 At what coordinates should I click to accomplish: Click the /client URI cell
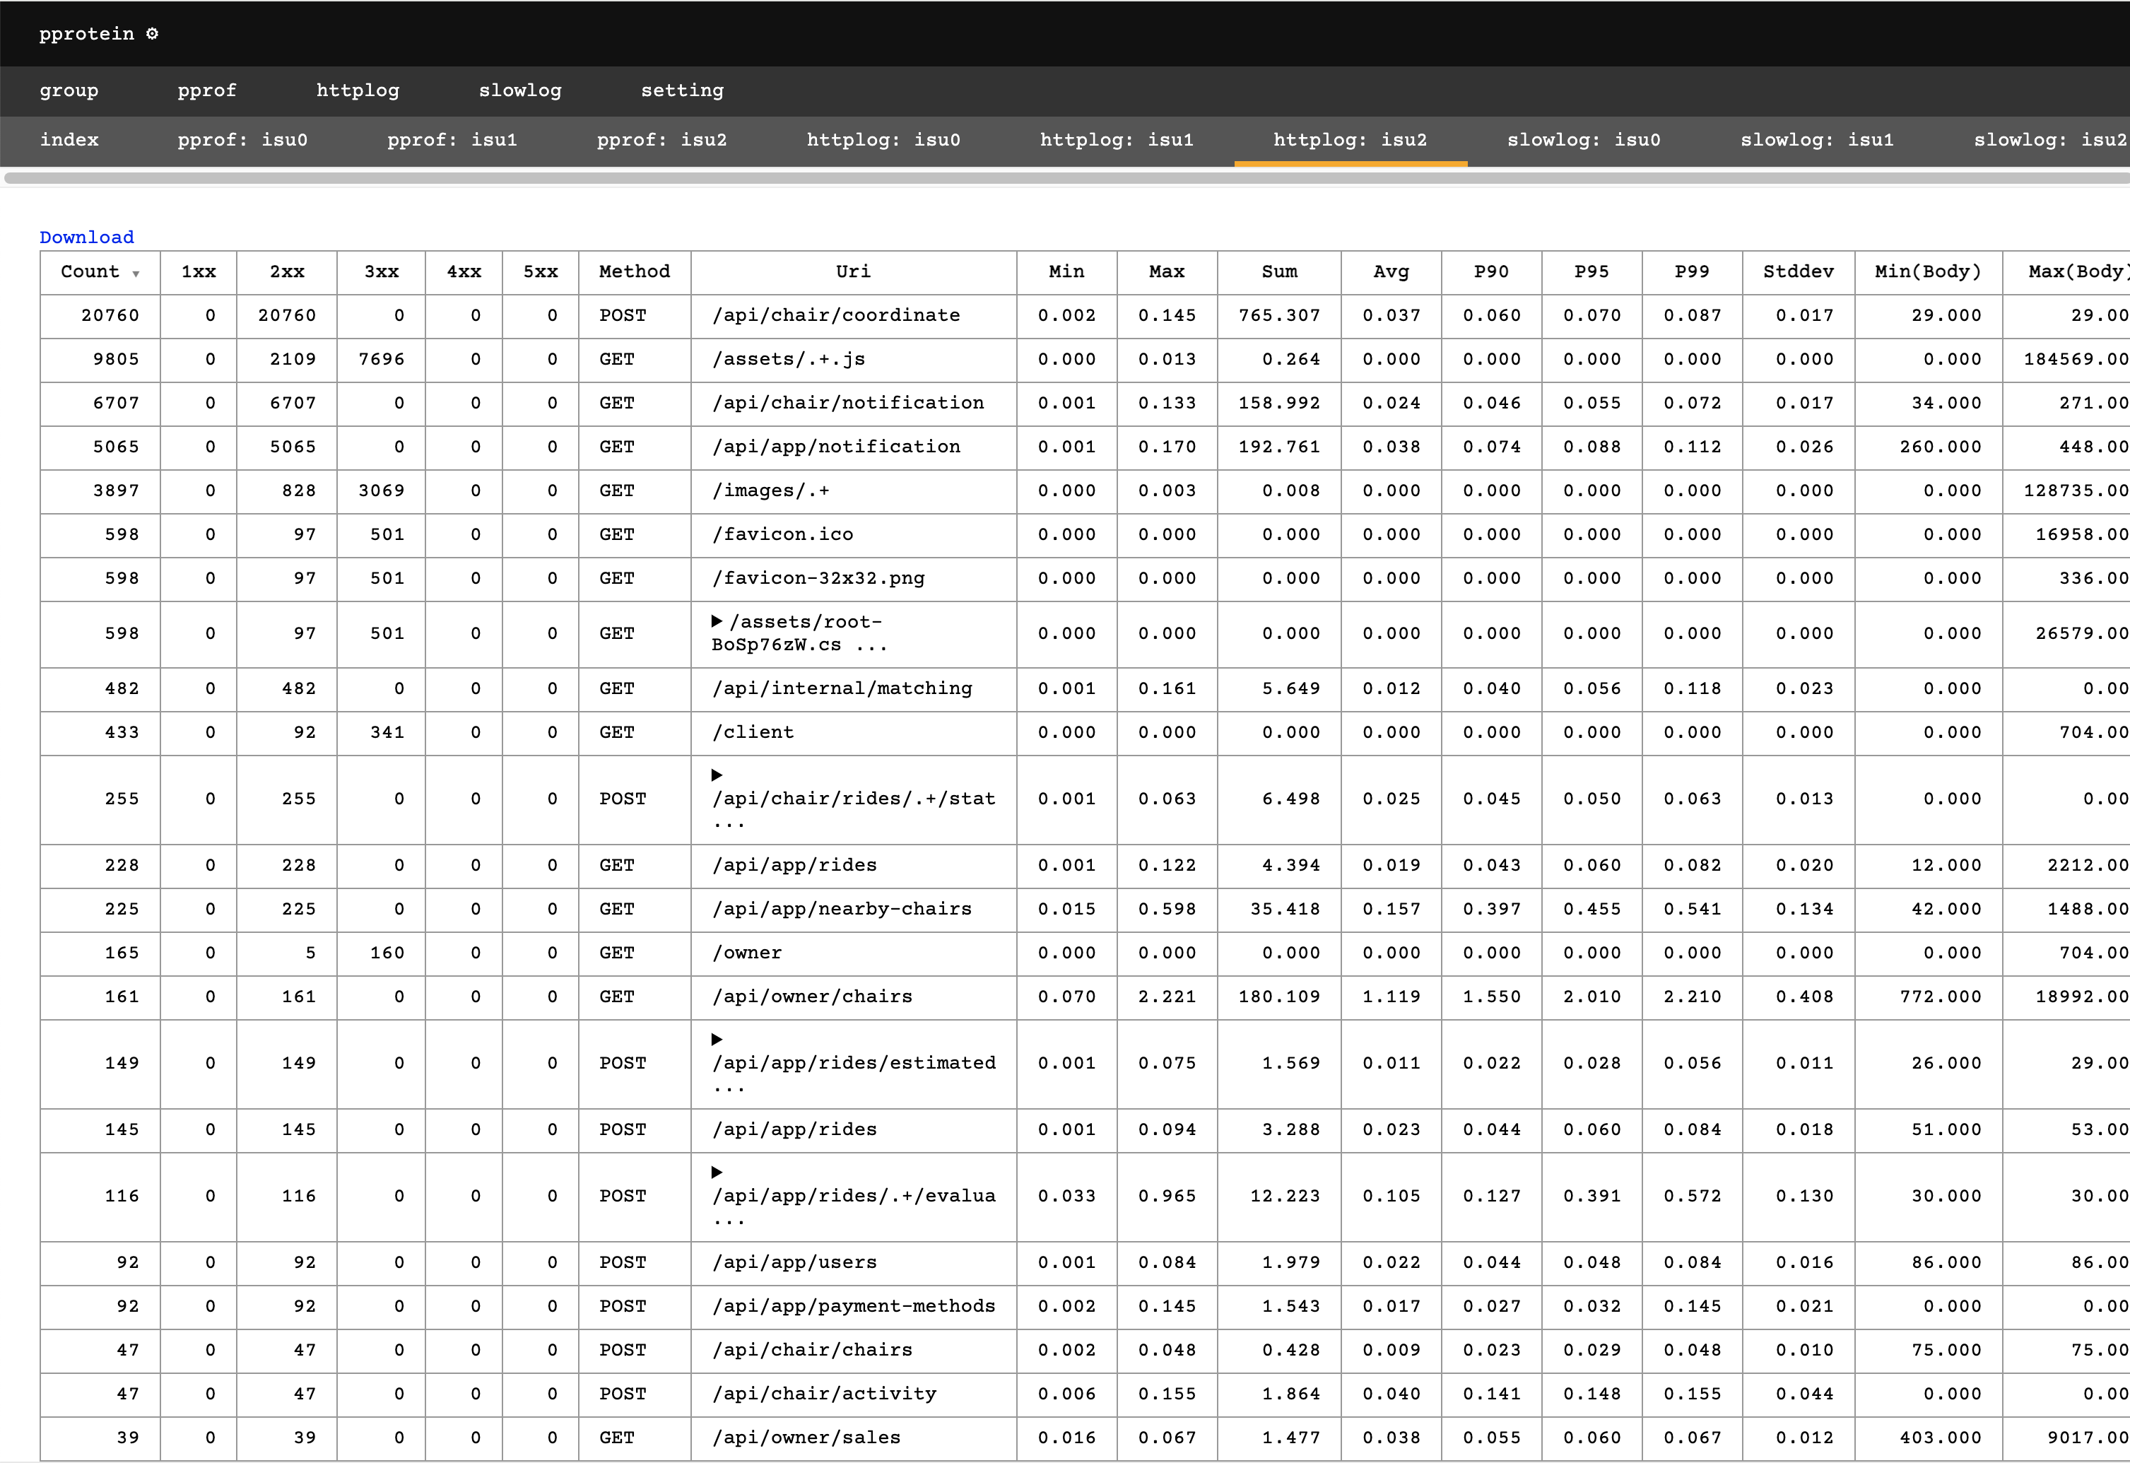(x=853, y=734)
